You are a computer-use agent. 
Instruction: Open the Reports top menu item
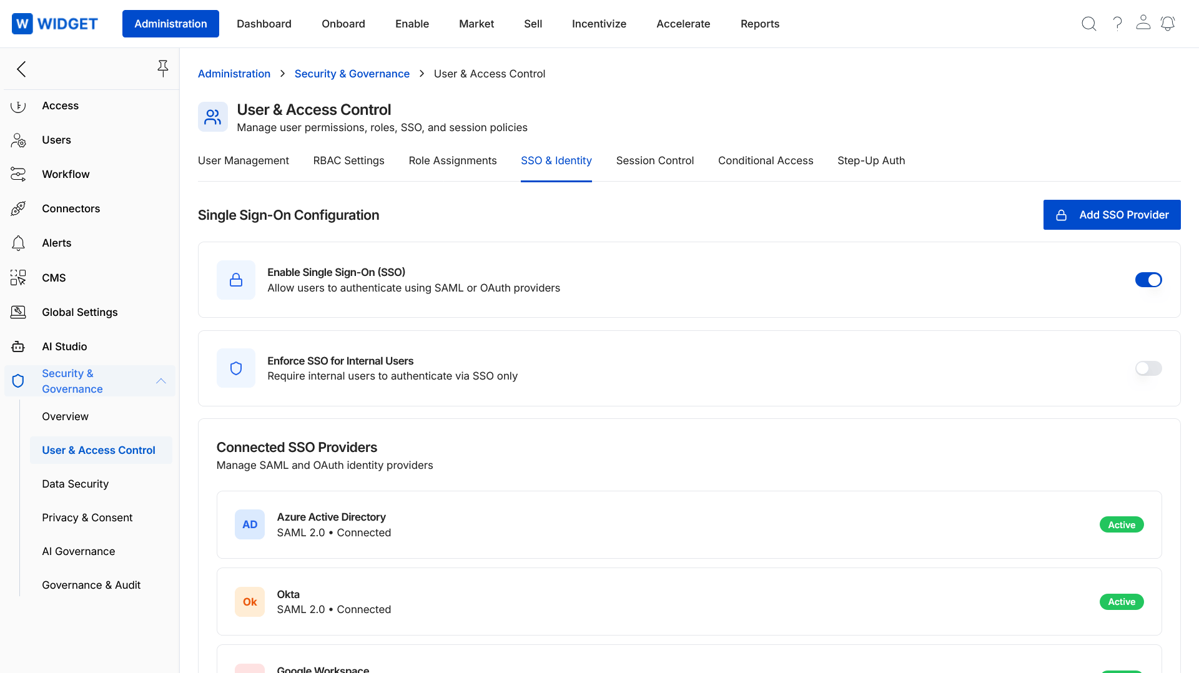(759, 24)
